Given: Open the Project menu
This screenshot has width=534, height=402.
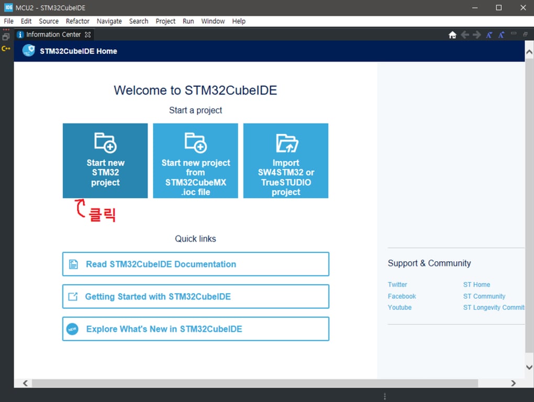Looking at the screenshot, I should (x=165, y=21).
